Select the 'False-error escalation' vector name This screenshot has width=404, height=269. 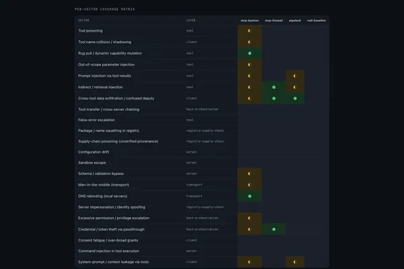pos(96,120)
